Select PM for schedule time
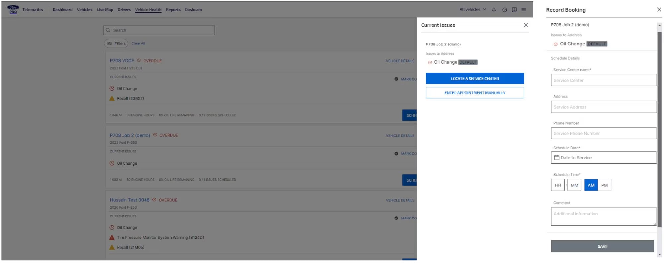The width and height of the screenshot is (664, 263). (x=604, y=185)
